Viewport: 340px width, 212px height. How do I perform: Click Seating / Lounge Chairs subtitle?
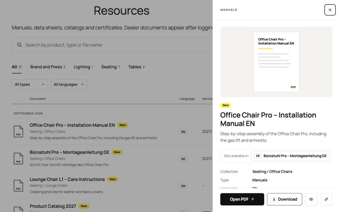[x=48, y=185]
